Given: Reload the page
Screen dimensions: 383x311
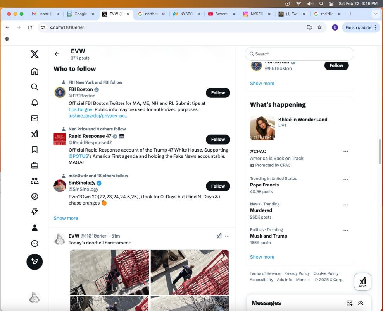Looking at the screenshot, I should click(x=30, y=27).
